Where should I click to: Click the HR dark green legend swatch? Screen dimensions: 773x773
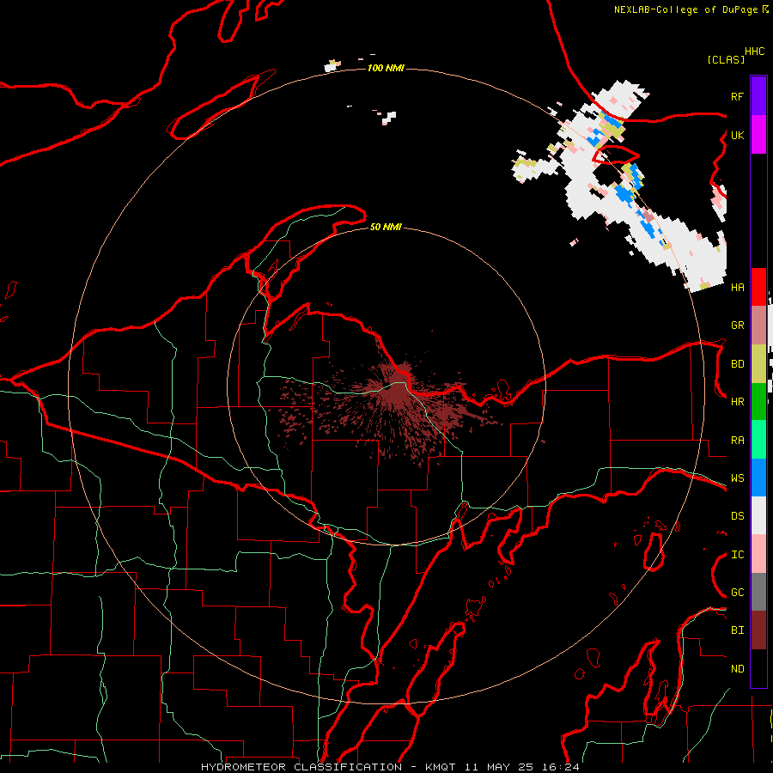pos(758,402)
